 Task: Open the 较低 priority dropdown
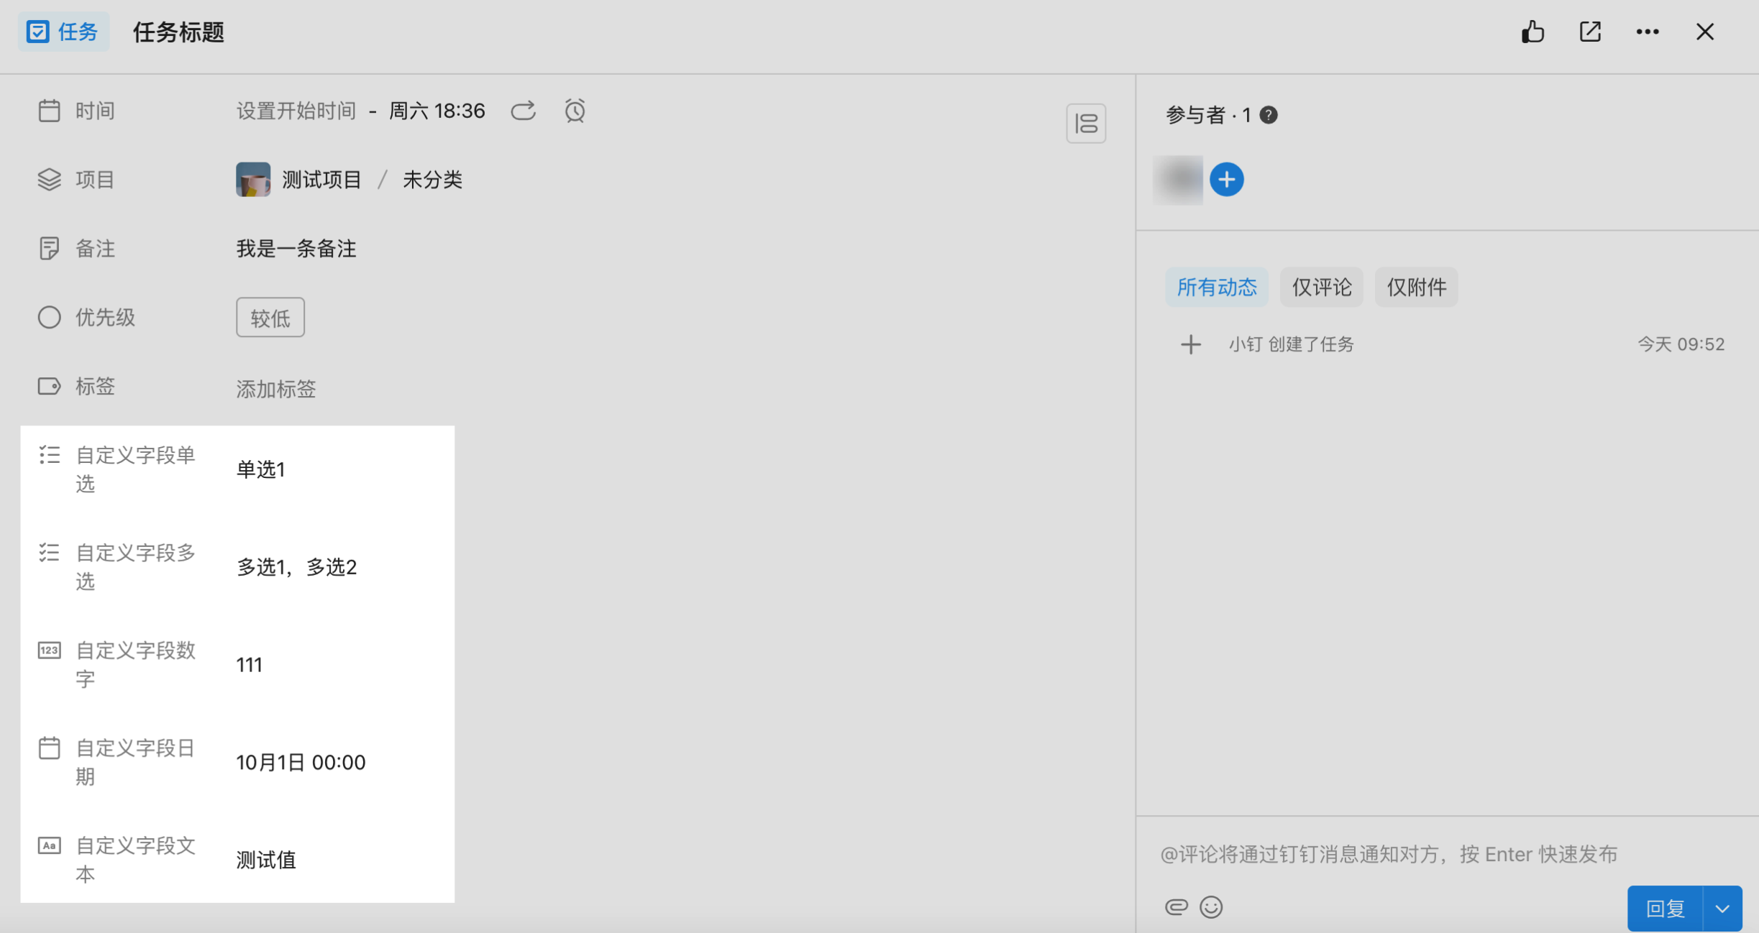tap(270, 318)
